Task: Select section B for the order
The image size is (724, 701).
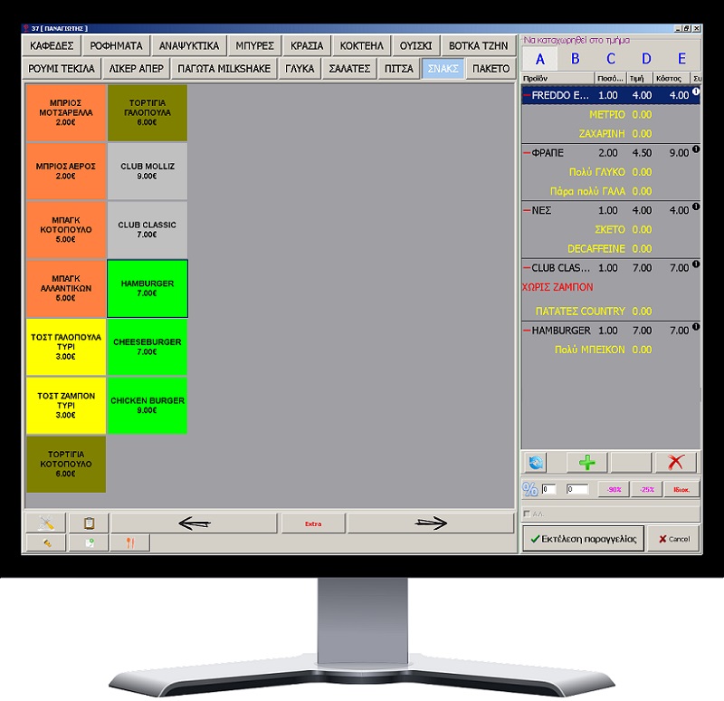Action: [x=575, y=60]
